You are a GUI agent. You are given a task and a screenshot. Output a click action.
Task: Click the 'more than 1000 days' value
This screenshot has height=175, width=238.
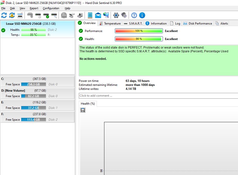click(140, 85)
